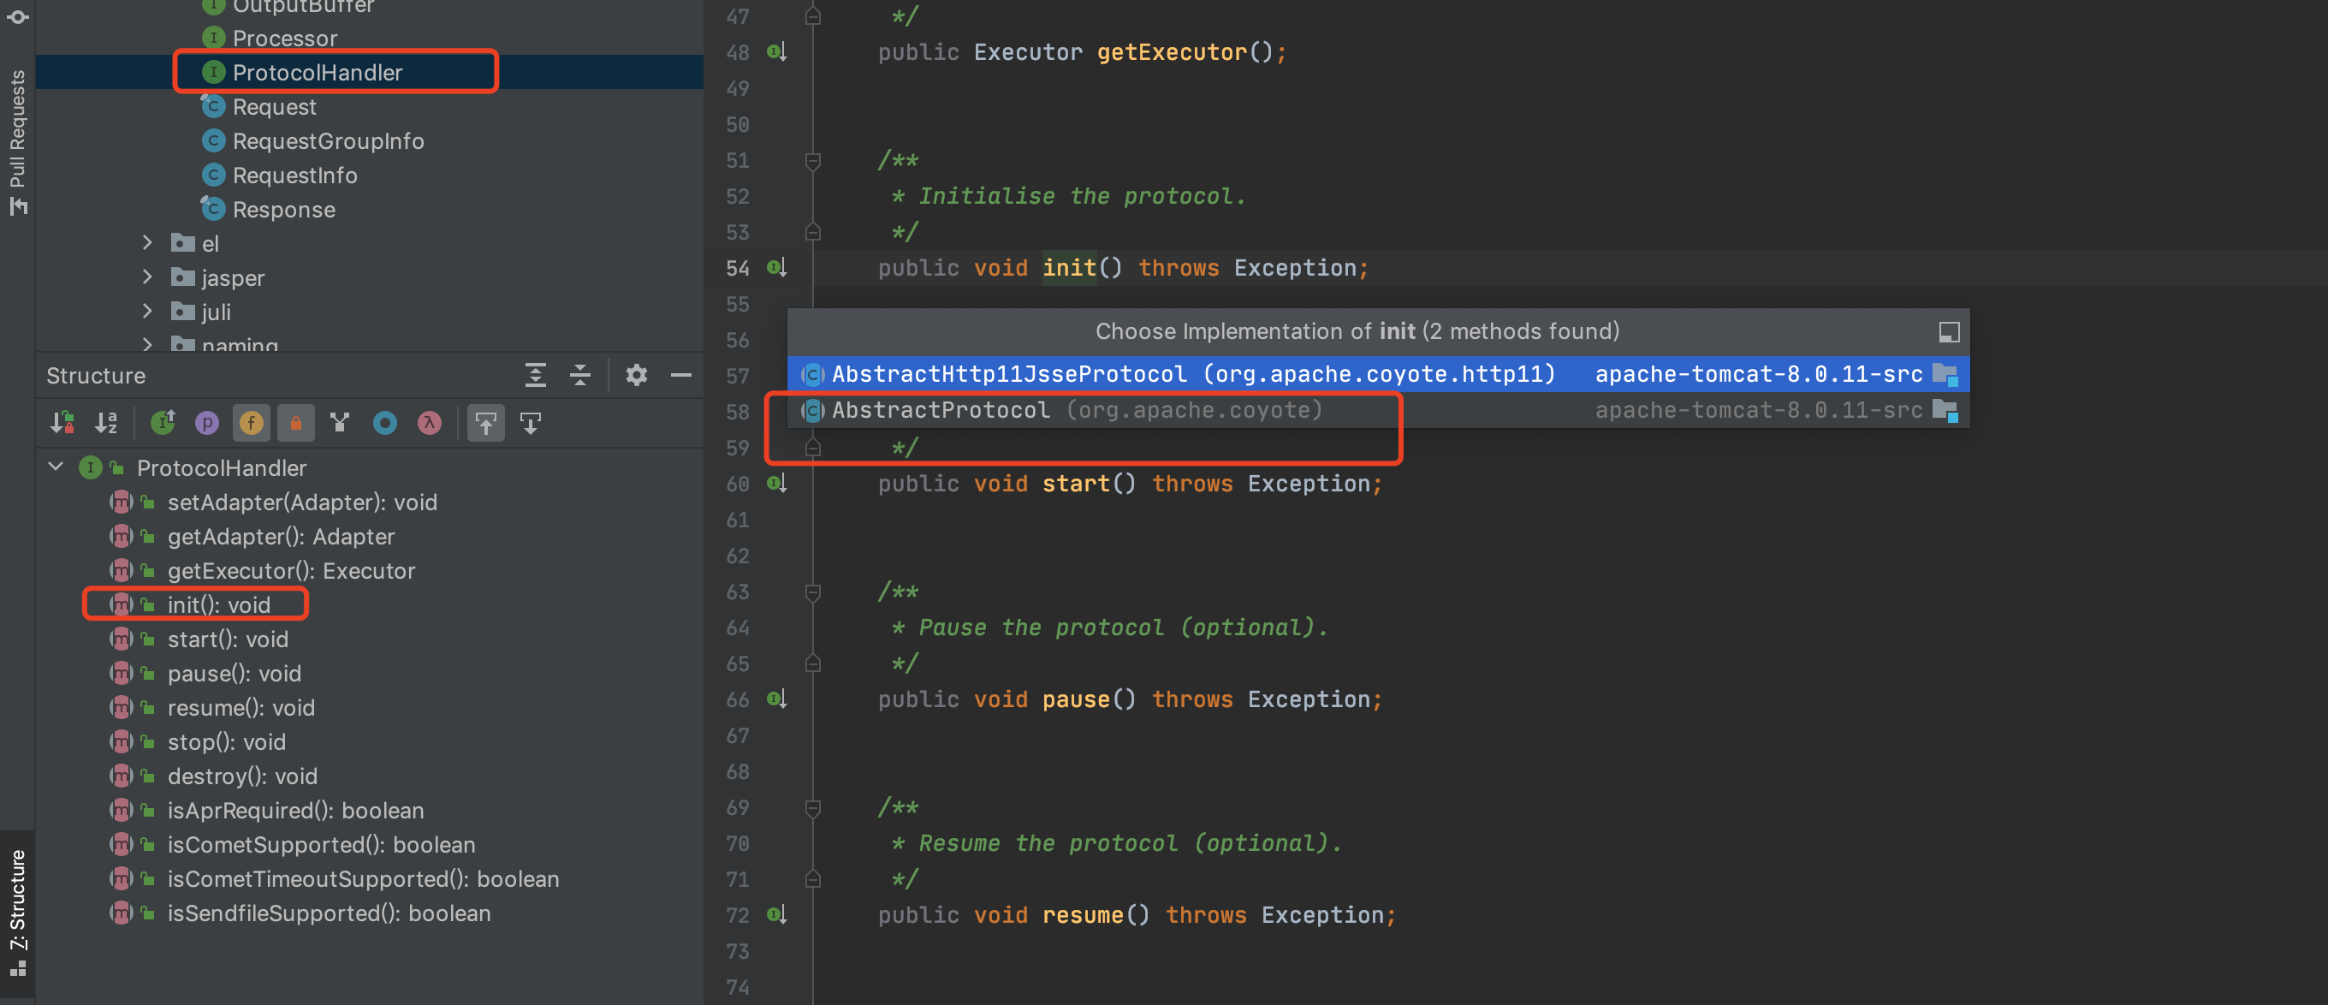Expand the jasper folder
Image resolution: width=2328 pixels, height=1005 pixels.
[147, 277]
